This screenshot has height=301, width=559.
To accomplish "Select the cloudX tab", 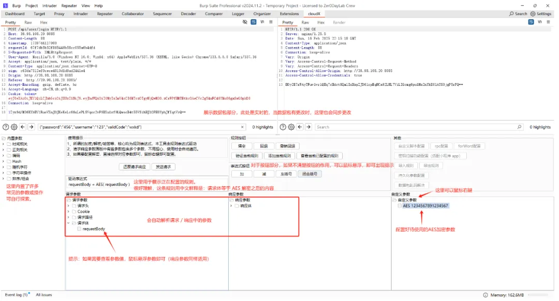I will (314, 13).
